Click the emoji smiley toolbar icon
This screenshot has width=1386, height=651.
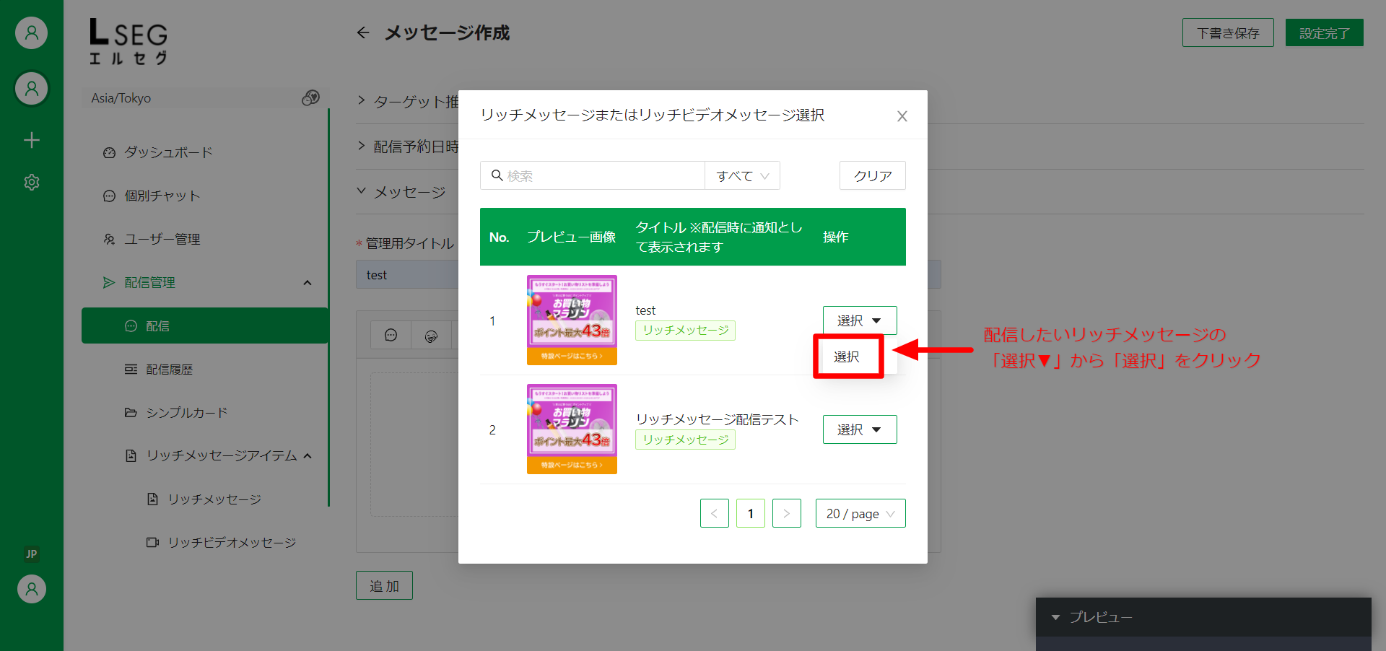pyautogui.click(x=391, y=335)
